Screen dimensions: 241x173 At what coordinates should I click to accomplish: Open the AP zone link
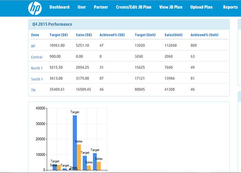[x=33, y=46]
